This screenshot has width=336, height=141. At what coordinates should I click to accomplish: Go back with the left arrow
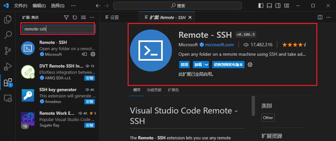[98, 6]
